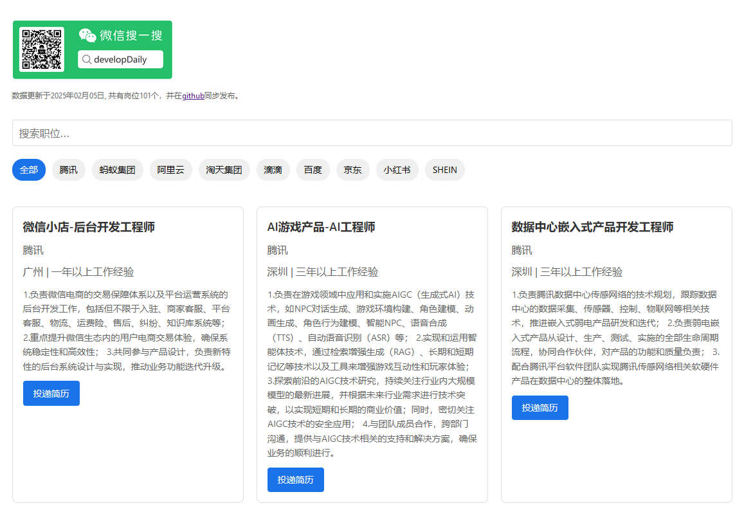Screen dimensions: 744x510
Task: Filter jobs by 蚂蚁集团
Action: click(117, 170)
